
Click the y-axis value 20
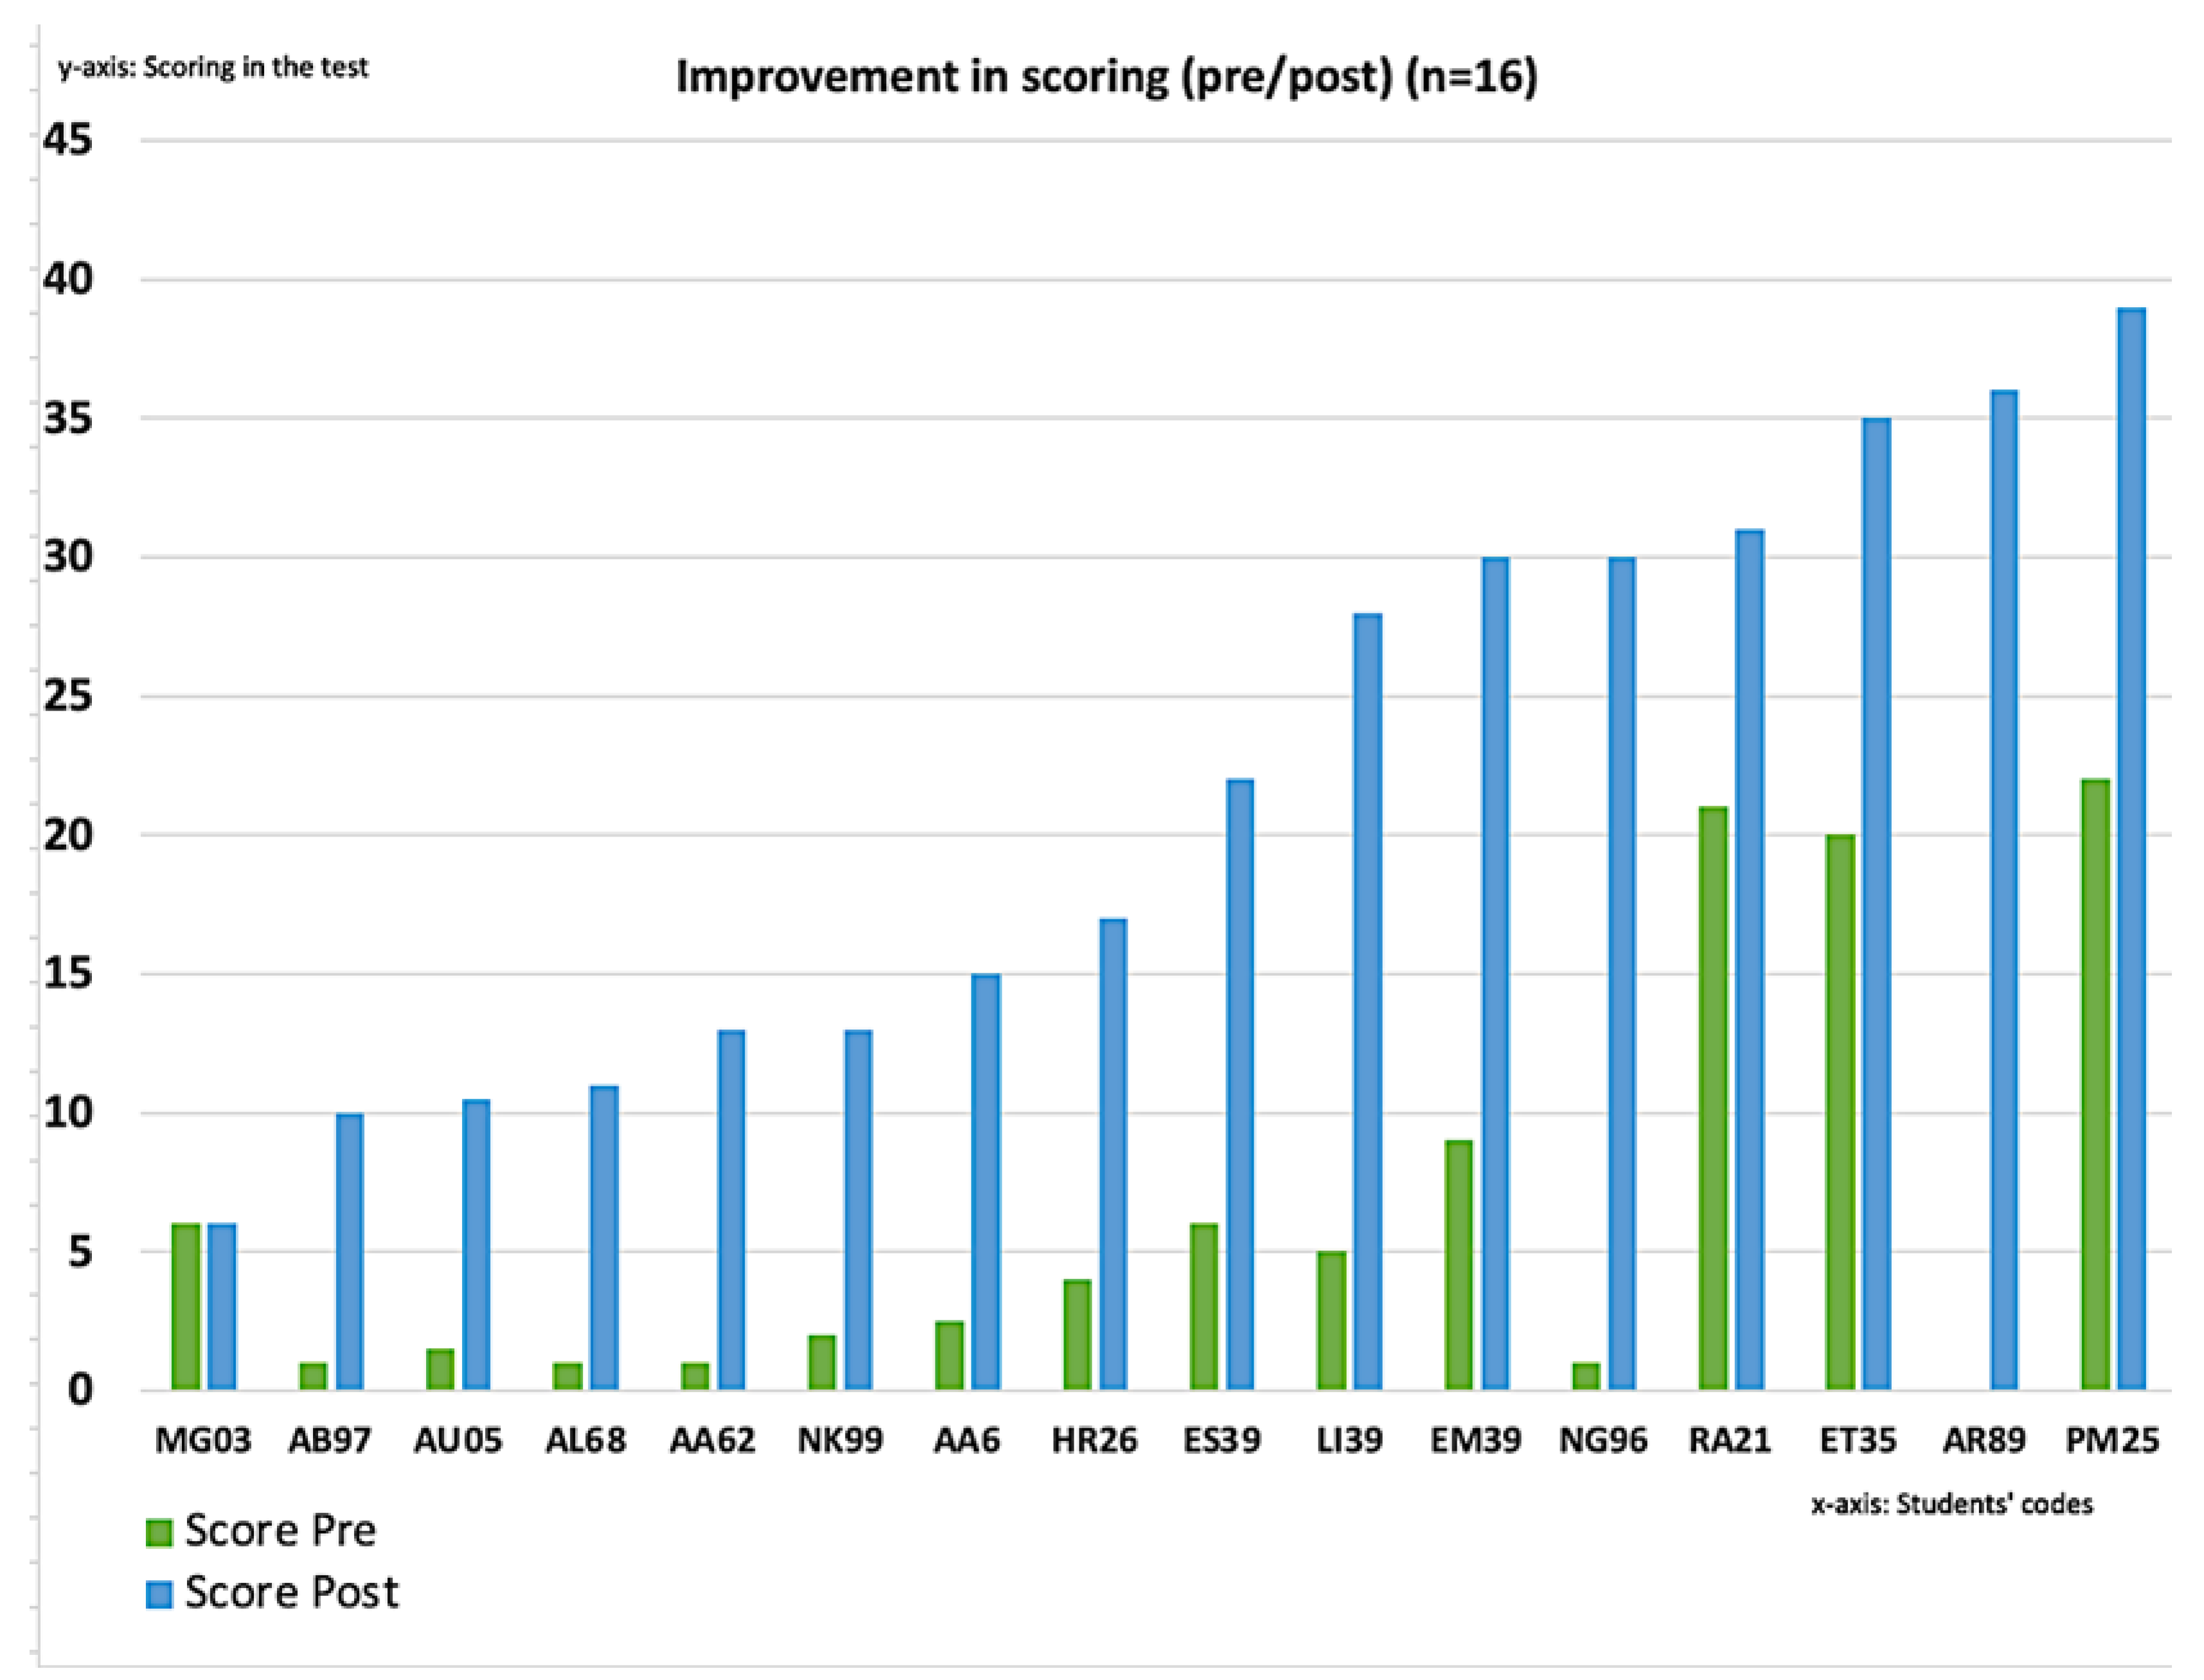click(x=68, y=835)
